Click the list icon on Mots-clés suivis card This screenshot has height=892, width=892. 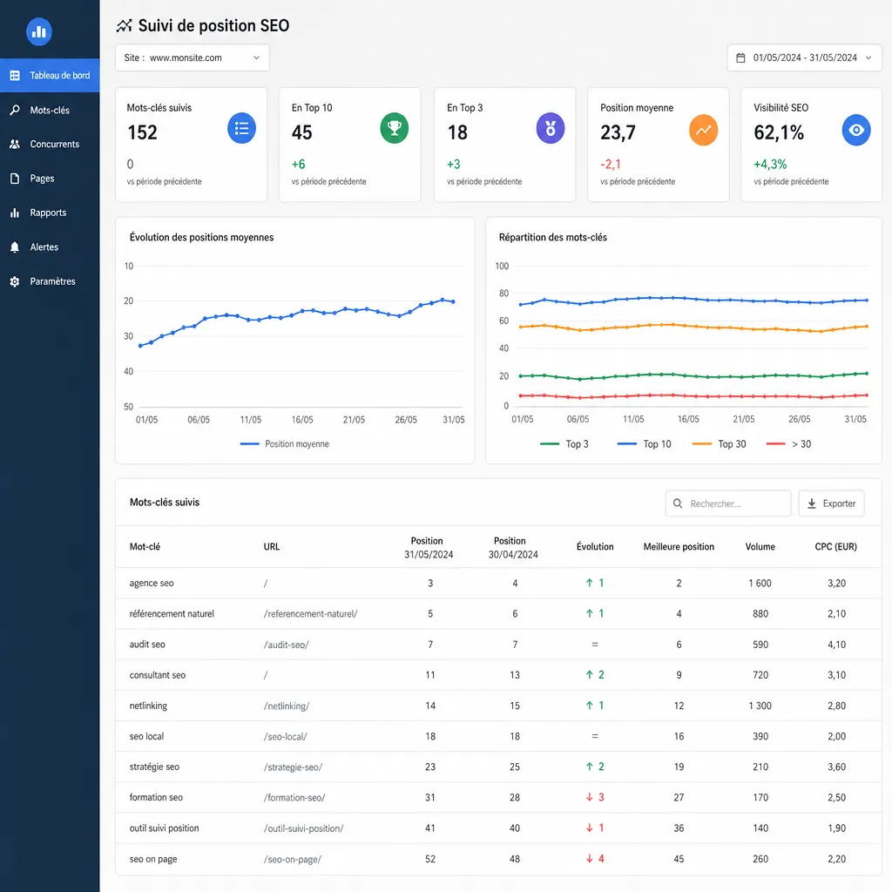242,128
